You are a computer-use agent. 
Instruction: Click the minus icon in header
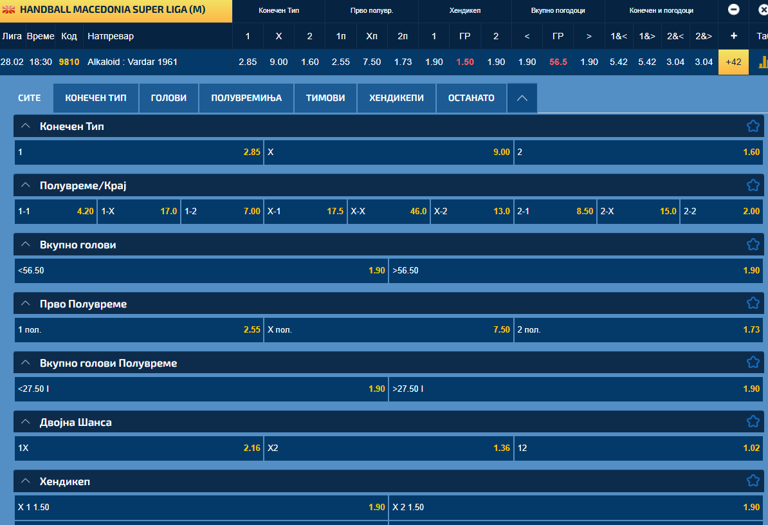coord(733,10)
